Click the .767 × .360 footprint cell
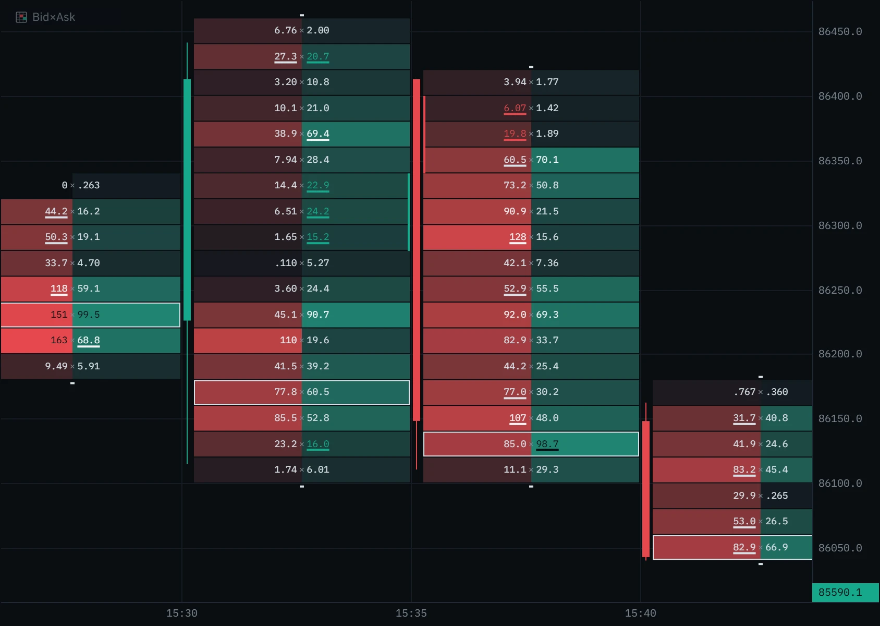Image resolution: width=880 pixels, height=626 pixels. 732,392
